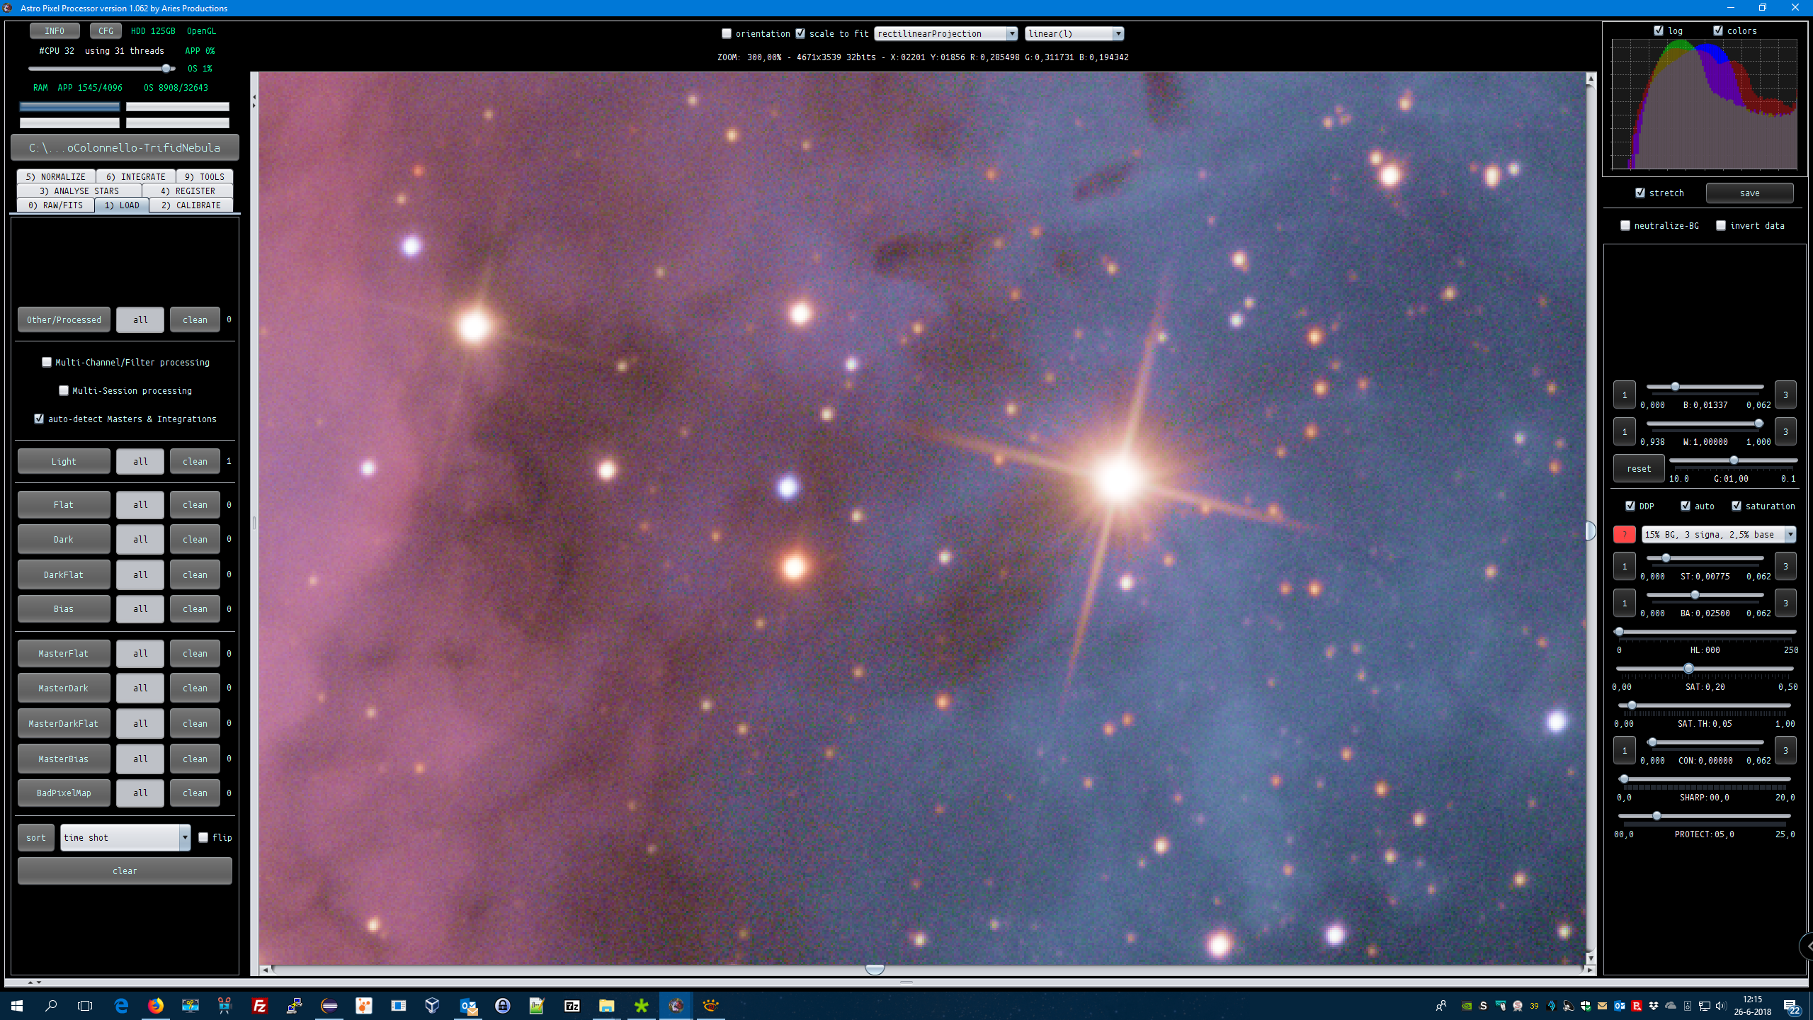This screenshot has width=1813, height=1020.
Task: Open 7-Zip from the taskbar
Action: [x=572, y=1005]
